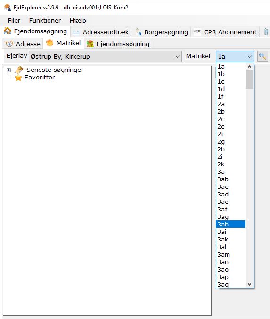The image size is (270, 319).
Task: Click the dropdown list scroll down arrow
Action: tap(249, 284)
